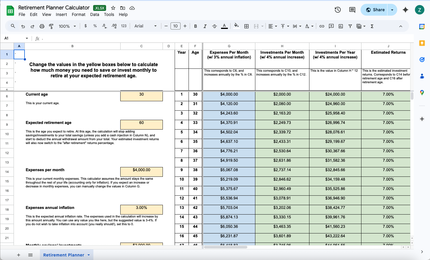
Task: Open the fill color picker
Action: [236, 26]
